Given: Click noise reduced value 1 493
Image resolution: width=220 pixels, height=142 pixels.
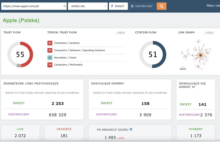Looking at the screenshot, I should tap(110, 137).
